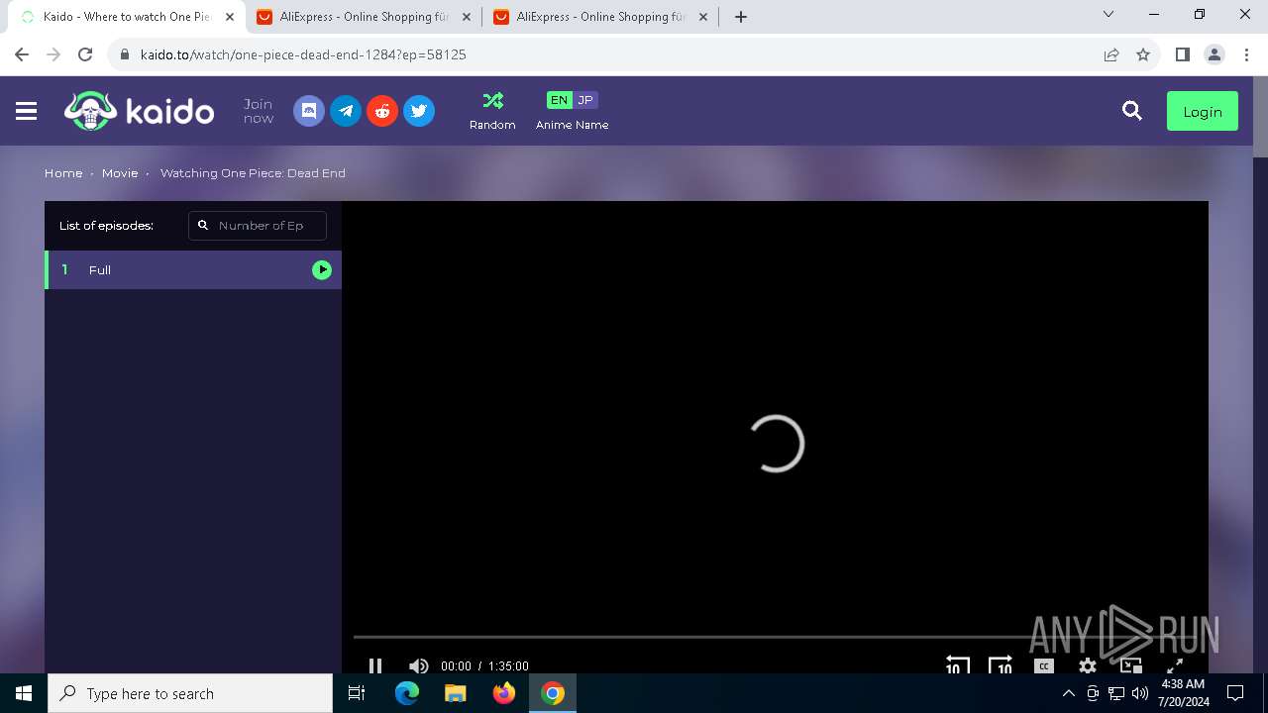The width and height of the screenshot is (1268, 713).
Task: Click the green Login button
Action: tap(1203, 112)
